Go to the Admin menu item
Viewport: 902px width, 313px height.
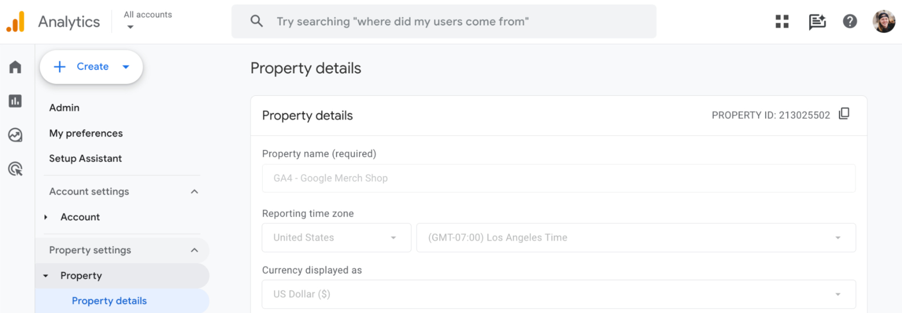(64, 108)
